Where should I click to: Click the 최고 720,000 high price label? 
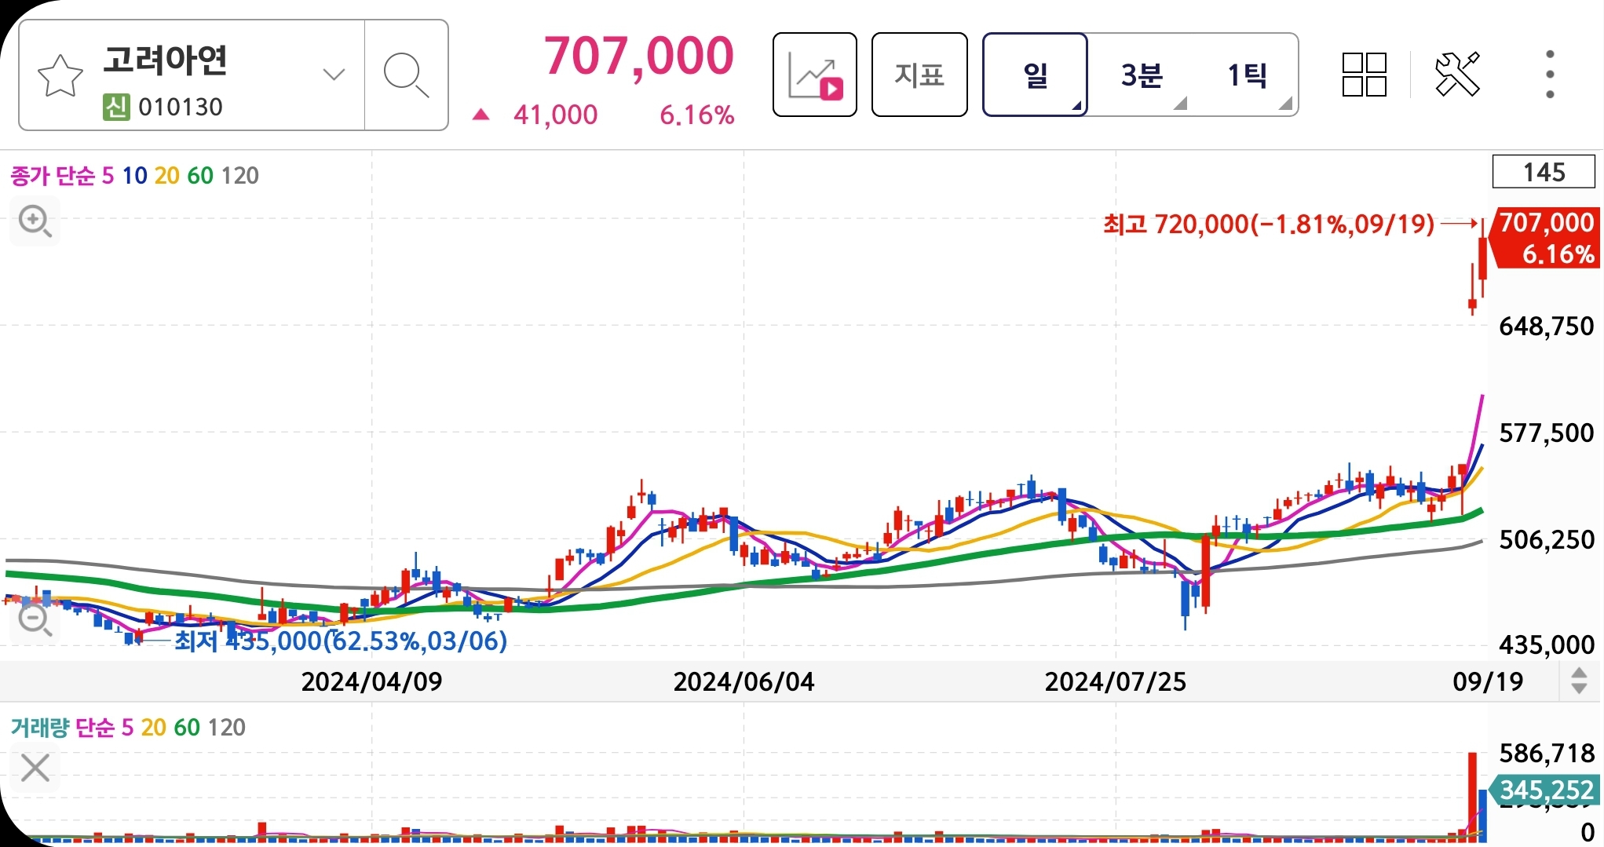(x=1269, y=225)
